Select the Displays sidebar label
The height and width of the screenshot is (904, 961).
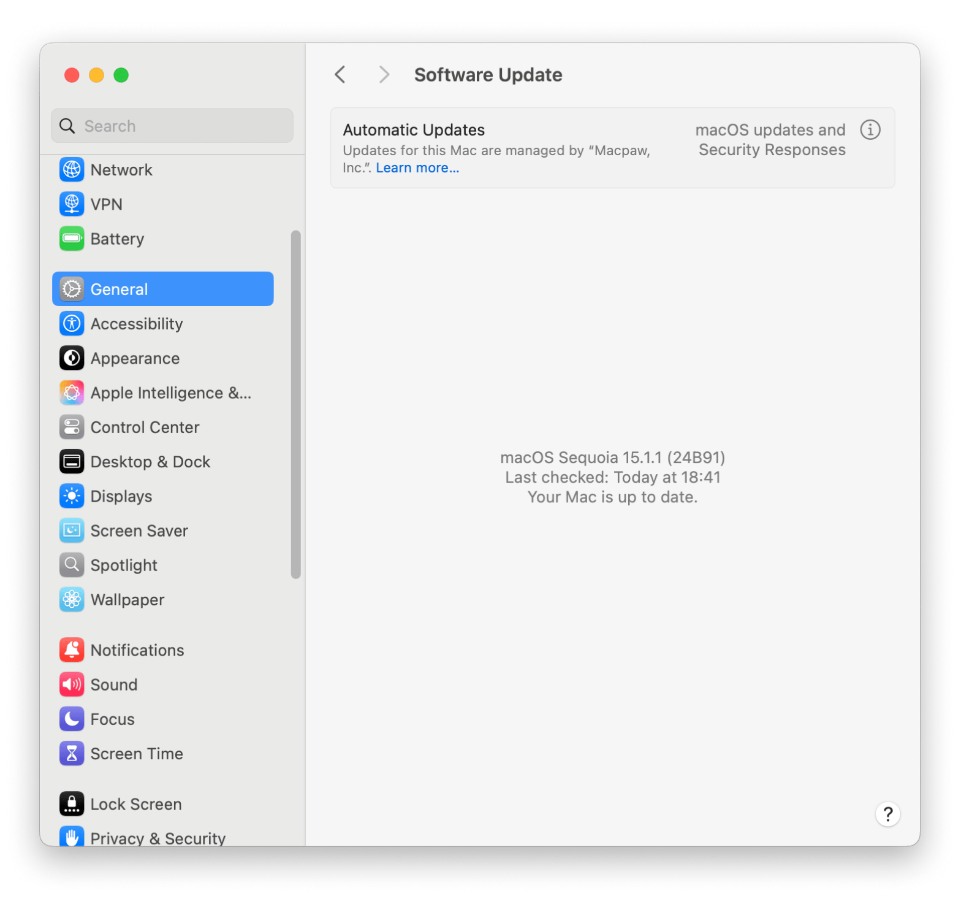(121, 496)
